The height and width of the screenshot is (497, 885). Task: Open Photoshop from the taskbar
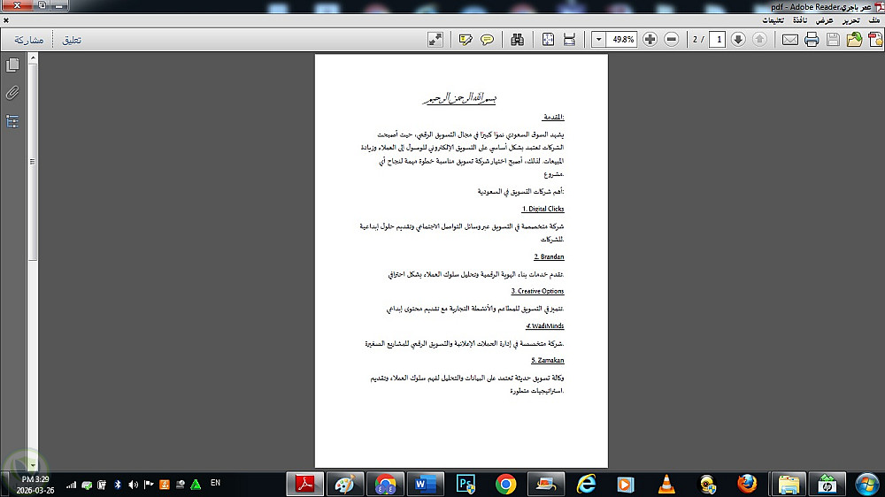point(466,484)
